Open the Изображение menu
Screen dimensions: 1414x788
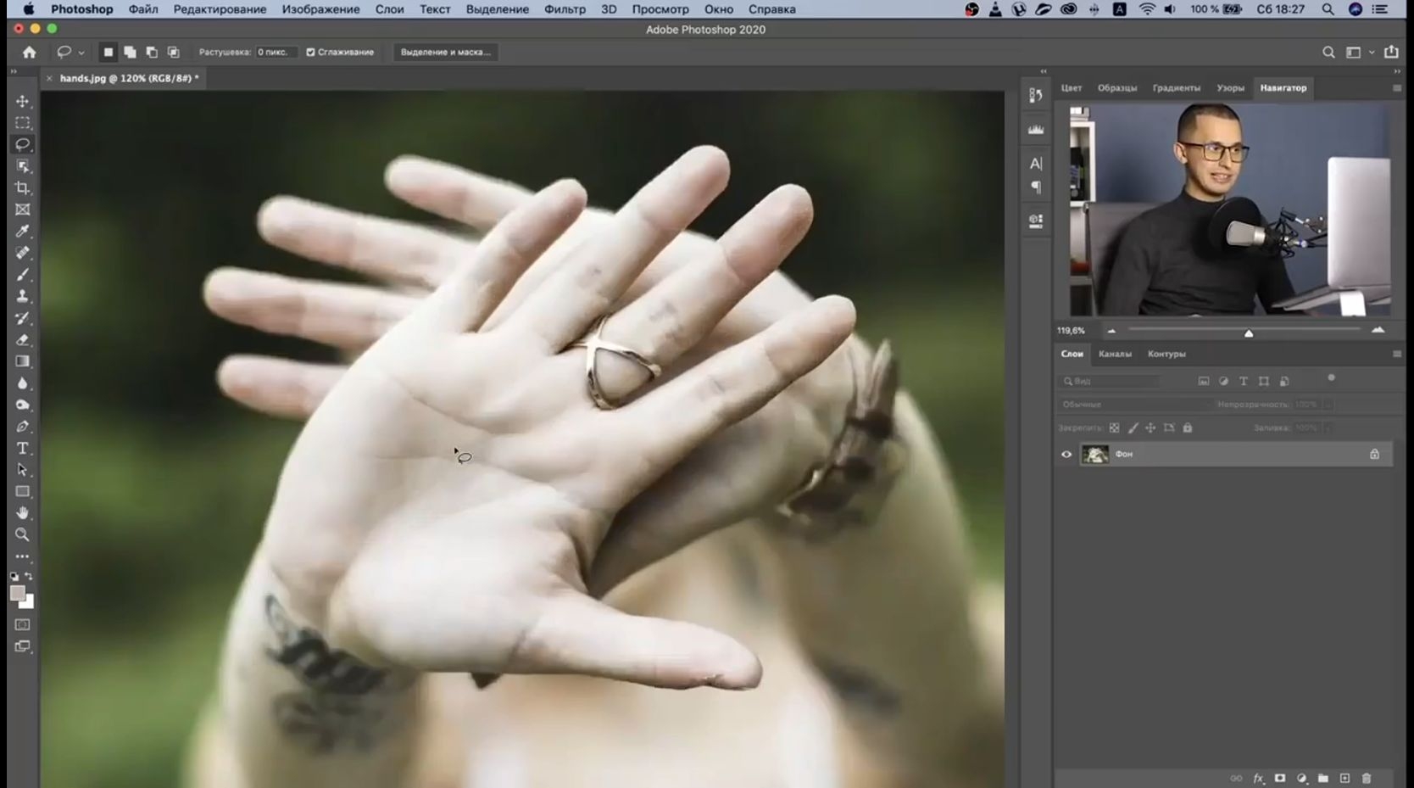(320, 9)
